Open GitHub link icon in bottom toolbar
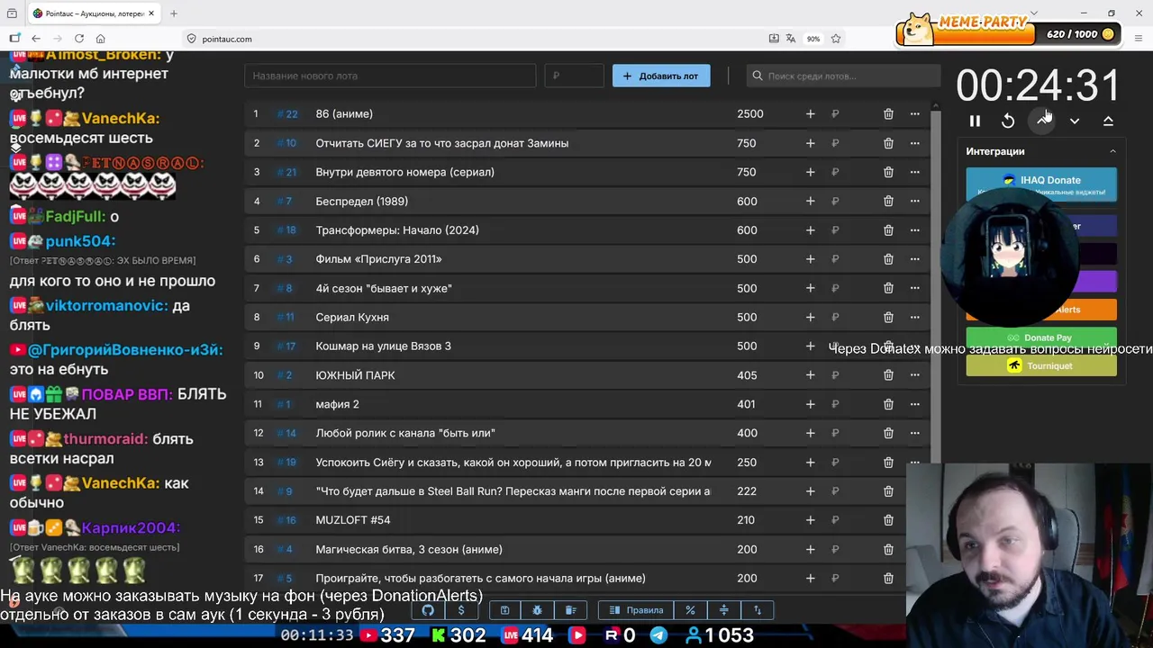 click(x=428, y=610)
